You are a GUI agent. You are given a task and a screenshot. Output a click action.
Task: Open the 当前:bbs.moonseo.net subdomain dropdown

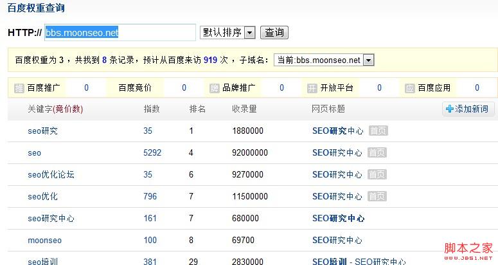click(324, 60)
